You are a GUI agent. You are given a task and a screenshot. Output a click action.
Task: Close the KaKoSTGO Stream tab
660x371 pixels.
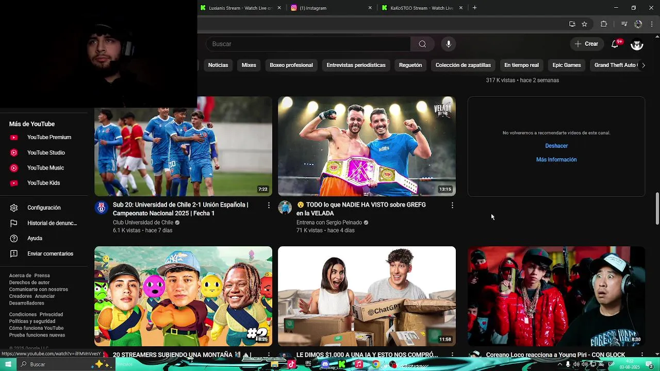(461, 8)
